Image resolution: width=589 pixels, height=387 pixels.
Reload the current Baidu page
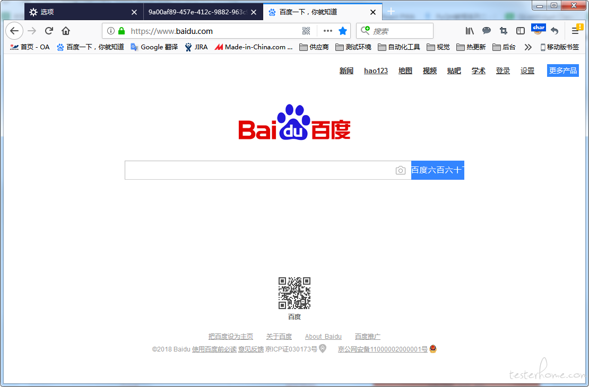[x=49, y=31]
